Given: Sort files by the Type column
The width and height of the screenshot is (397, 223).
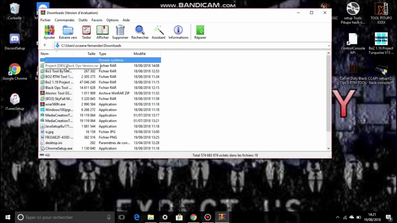Looking at the screenshot, I should coord(114,54).
